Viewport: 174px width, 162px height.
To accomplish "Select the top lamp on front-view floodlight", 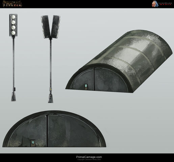I will point(14,17).
